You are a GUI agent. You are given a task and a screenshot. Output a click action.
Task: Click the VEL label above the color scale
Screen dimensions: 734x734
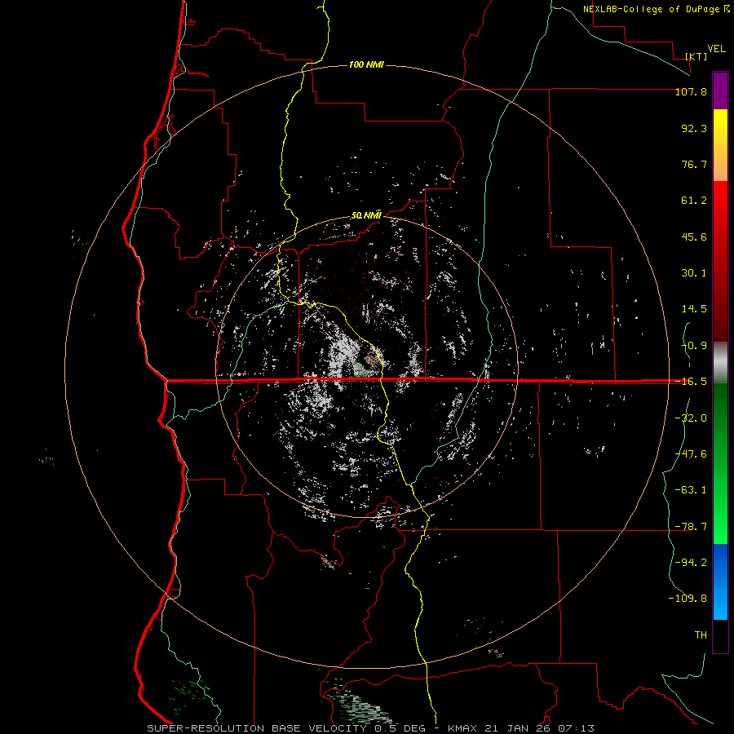coord(716,49)
